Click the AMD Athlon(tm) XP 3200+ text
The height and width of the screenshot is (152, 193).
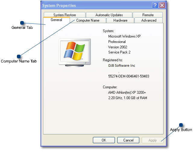pos(127,93)
